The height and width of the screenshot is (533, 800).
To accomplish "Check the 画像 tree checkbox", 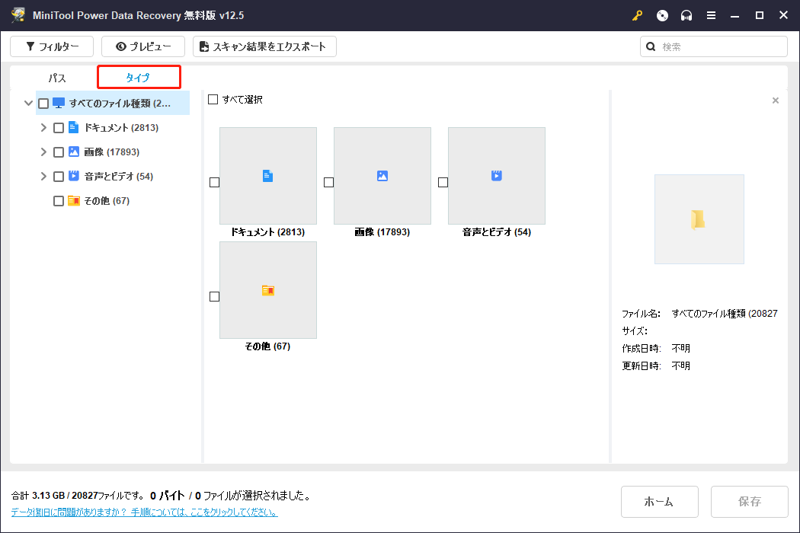I will pos(59,152).
